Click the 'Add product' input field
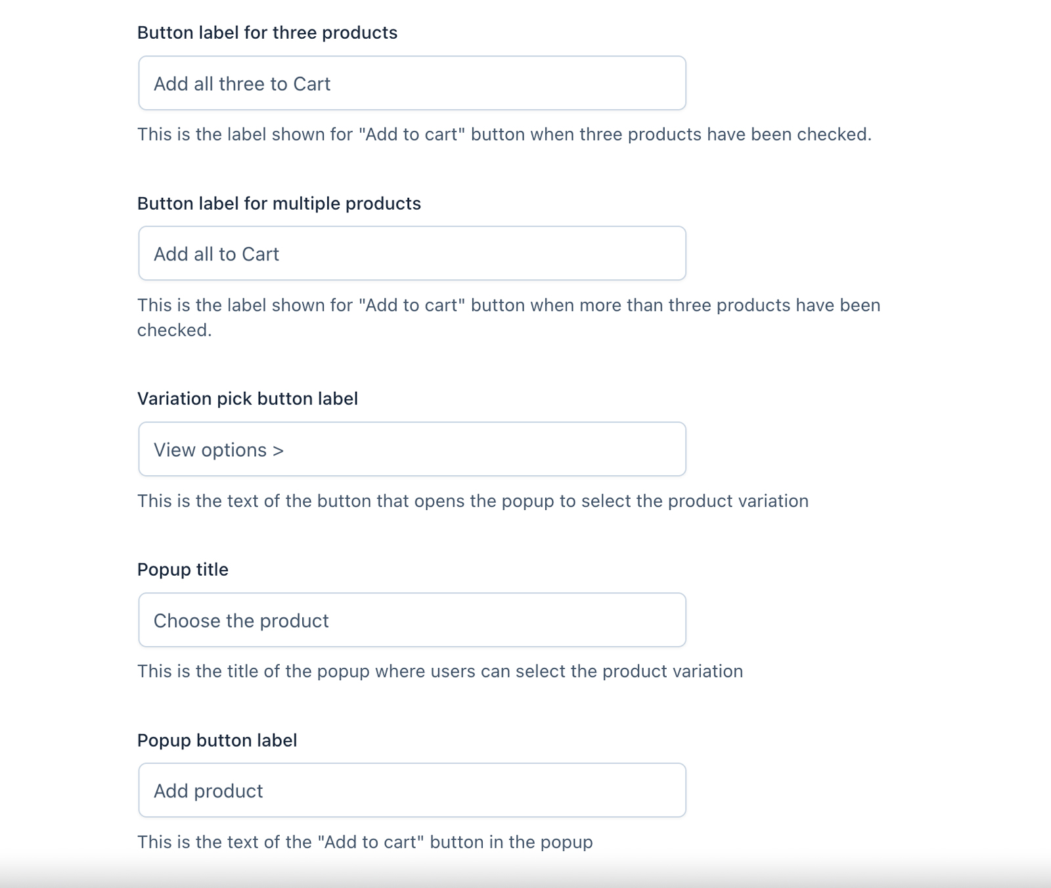 412,791
